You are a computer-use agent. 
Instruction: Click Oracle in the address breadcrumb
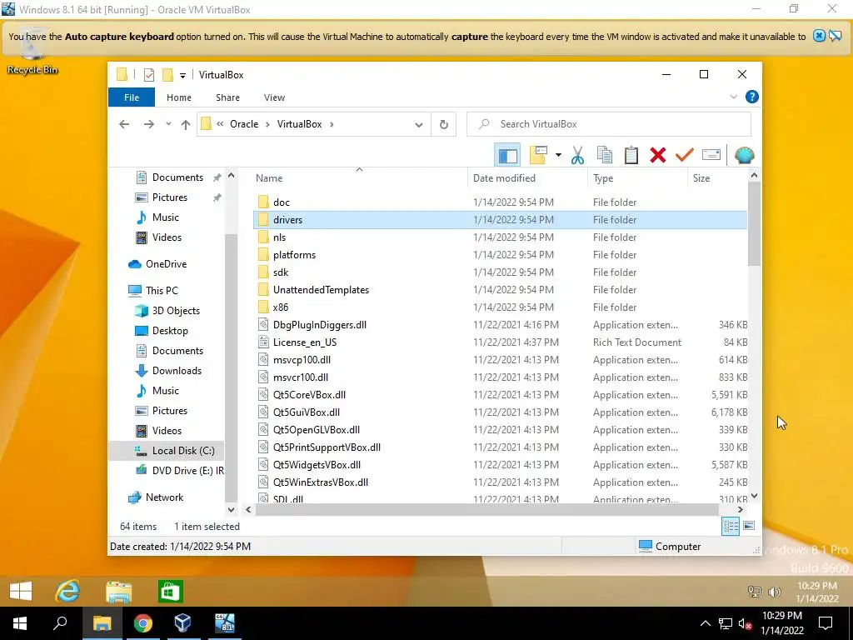point(244,124)
